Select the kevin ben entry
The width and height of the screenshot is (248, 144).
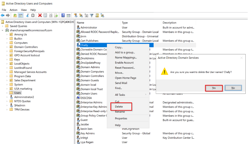86,129
